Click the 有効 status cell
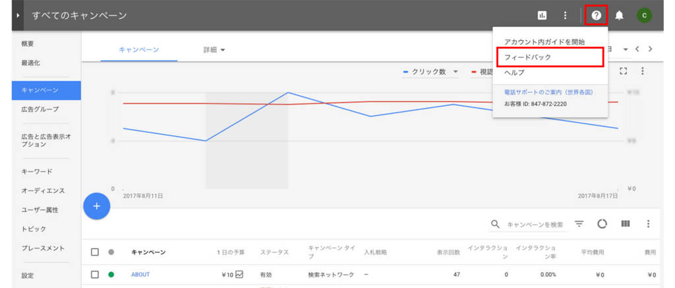The image size is (675, 288). [266, 275]
